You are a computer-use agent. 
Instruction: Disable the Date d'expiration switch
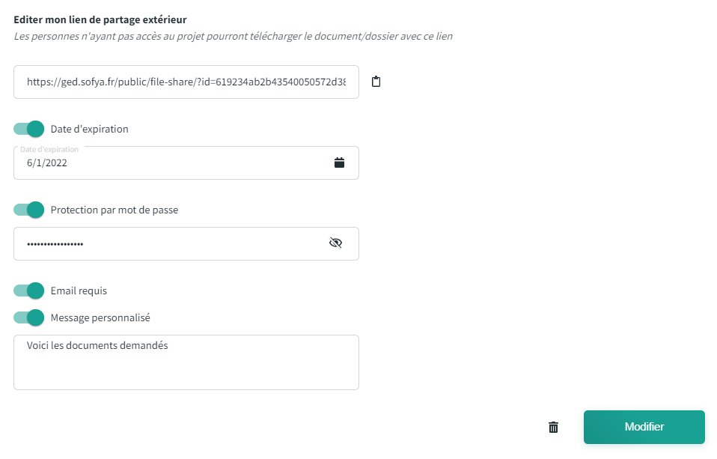pyautogui.click(x=29, y=129)
